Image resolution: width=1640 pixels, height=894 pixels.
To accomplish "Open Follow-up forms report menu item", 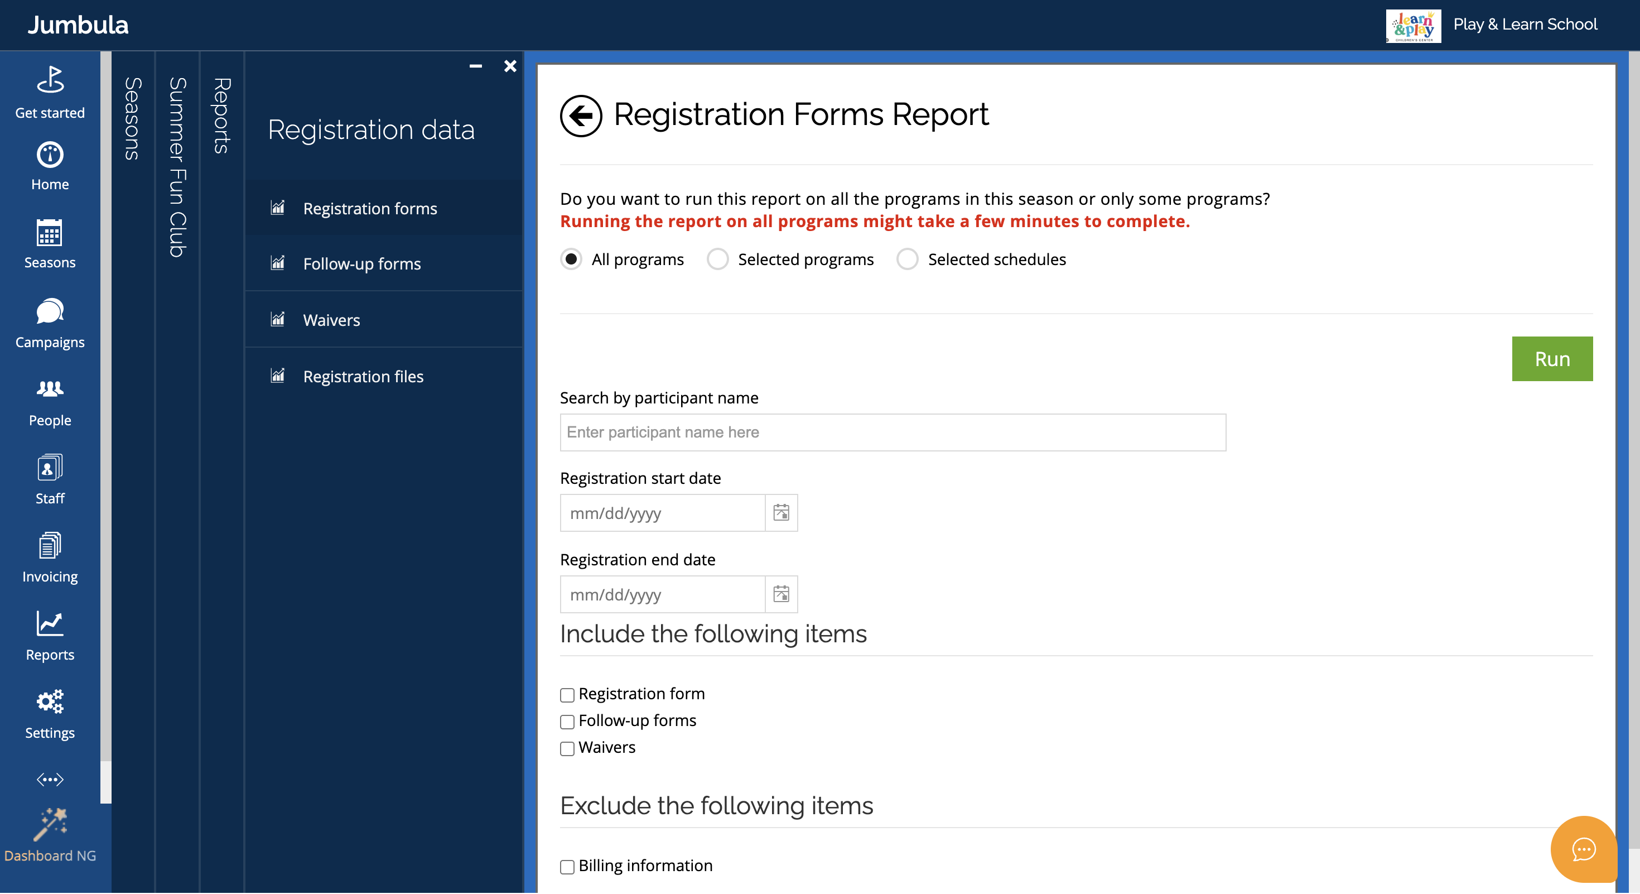I will (361, 263).
